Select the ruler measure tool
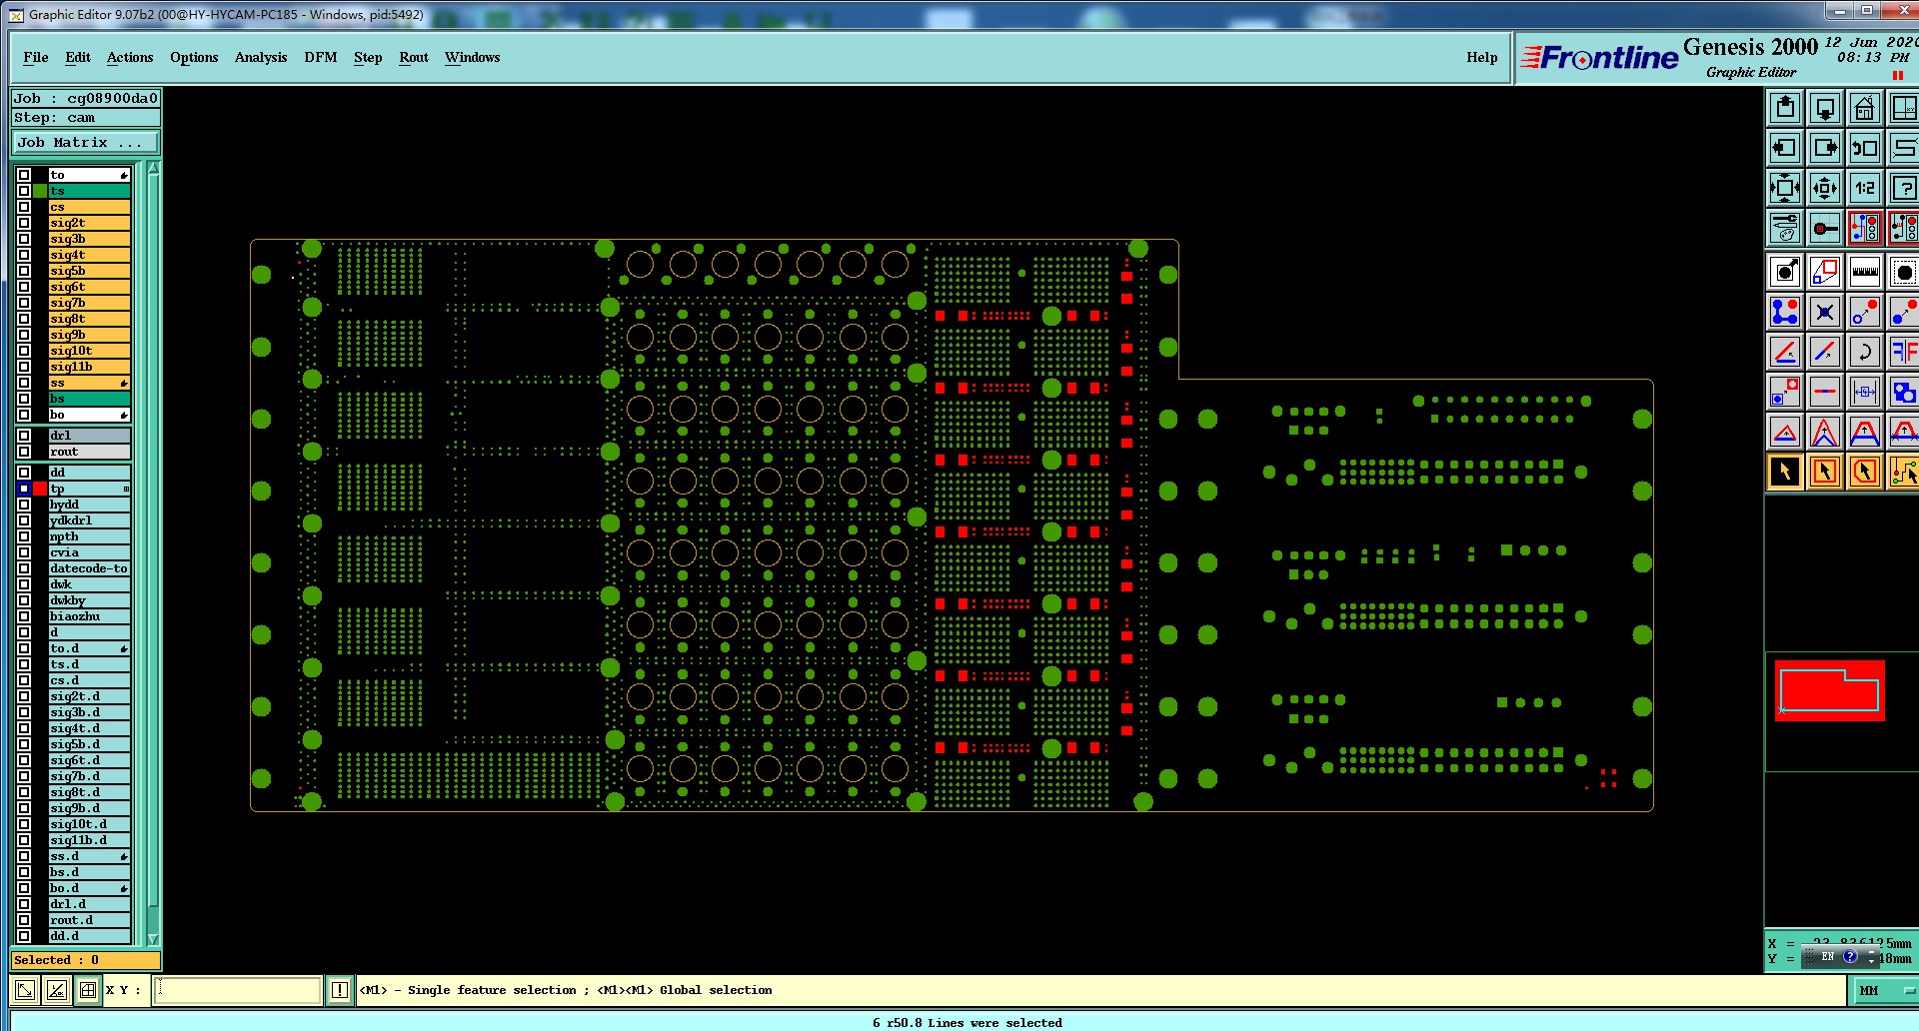 pyautogui.click(x=1865, y=272)
